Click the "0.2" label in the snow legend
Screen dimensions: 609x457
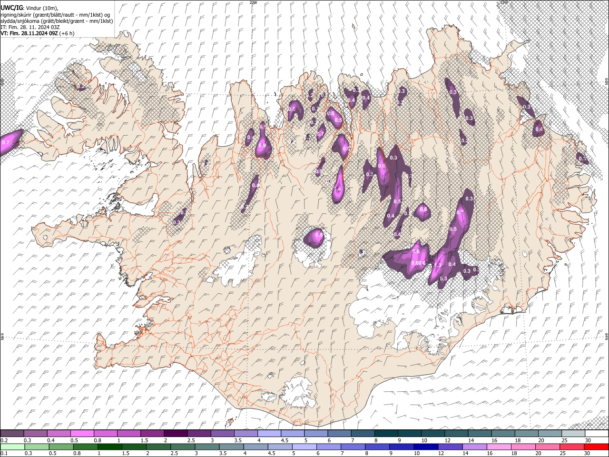coord(4,440)
